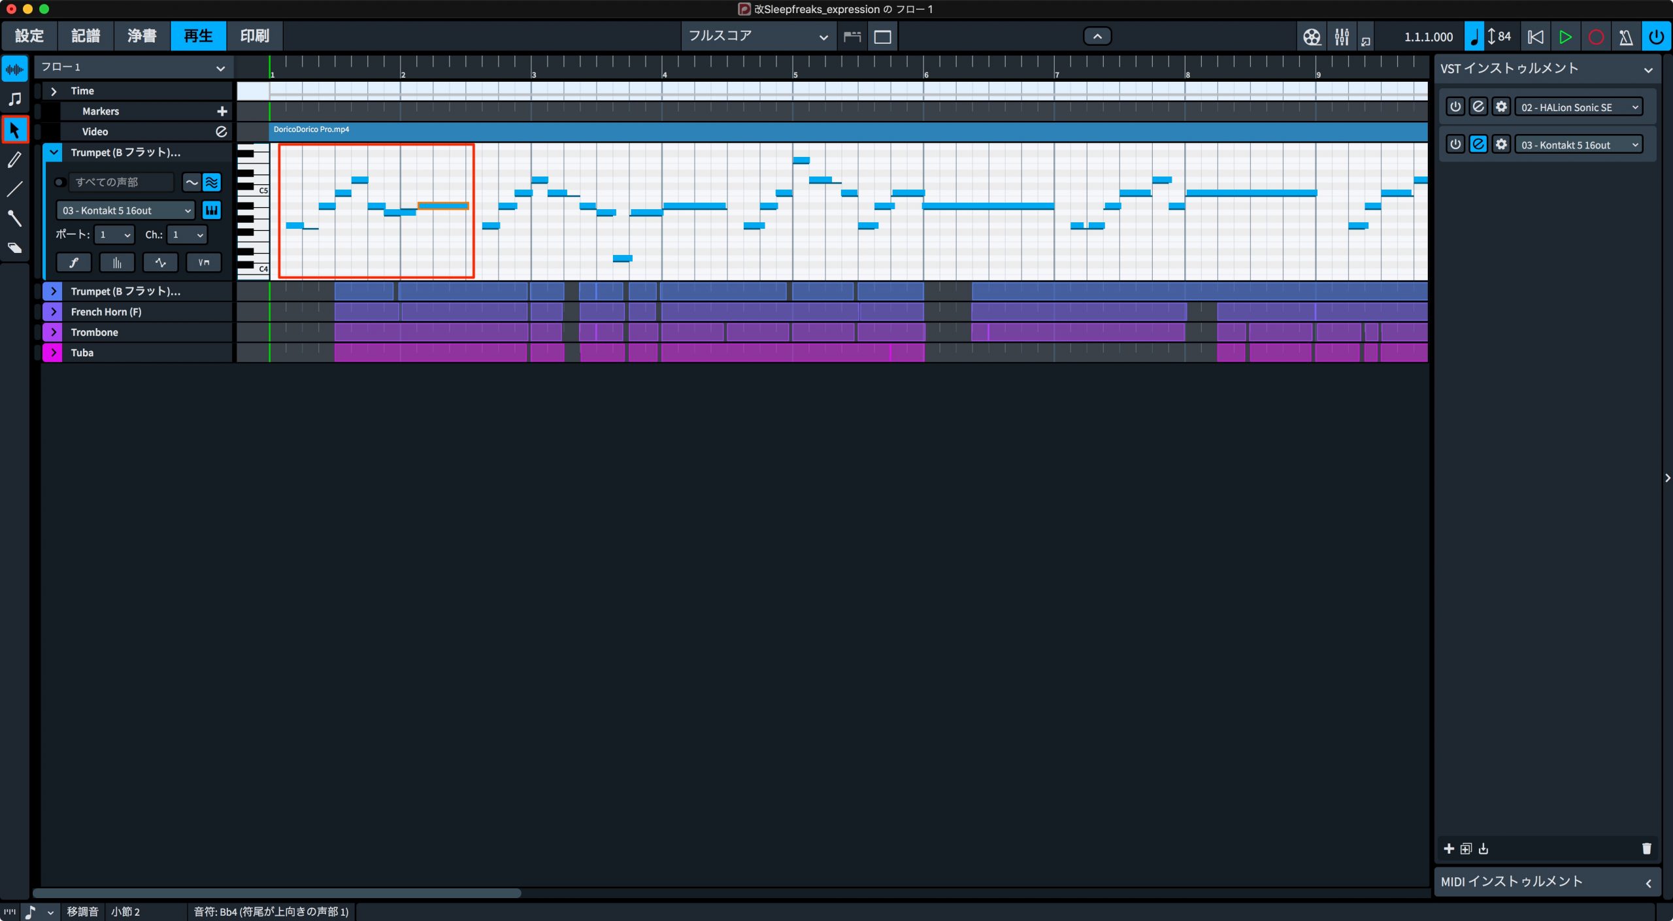Screen dimensions: 1673x921
Task: Expand the French Horn (F) track
Action: point(54,312)
